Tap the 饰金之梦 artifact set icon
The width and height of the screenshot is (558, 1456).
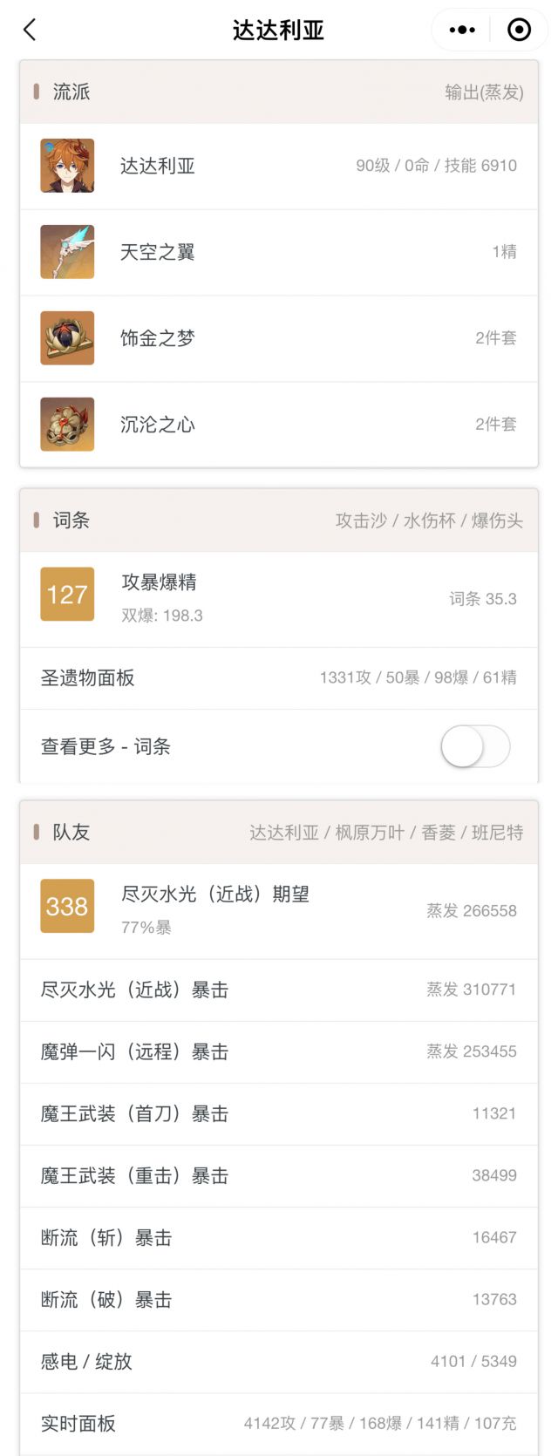tap(67, 338)
